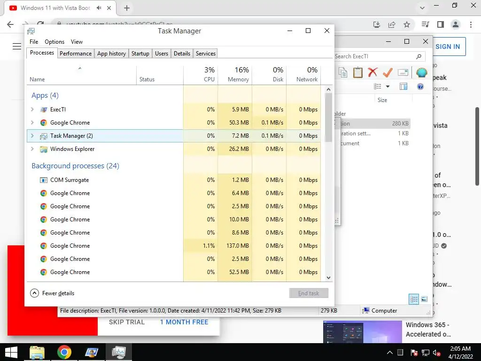
Task: Switch to the Performance tab
Action: (x=76, y=54)
